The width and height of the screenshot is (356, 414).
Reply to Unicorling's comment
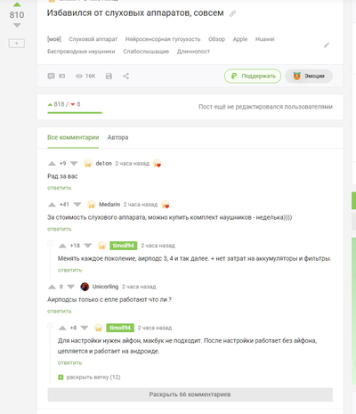[60, 312]
